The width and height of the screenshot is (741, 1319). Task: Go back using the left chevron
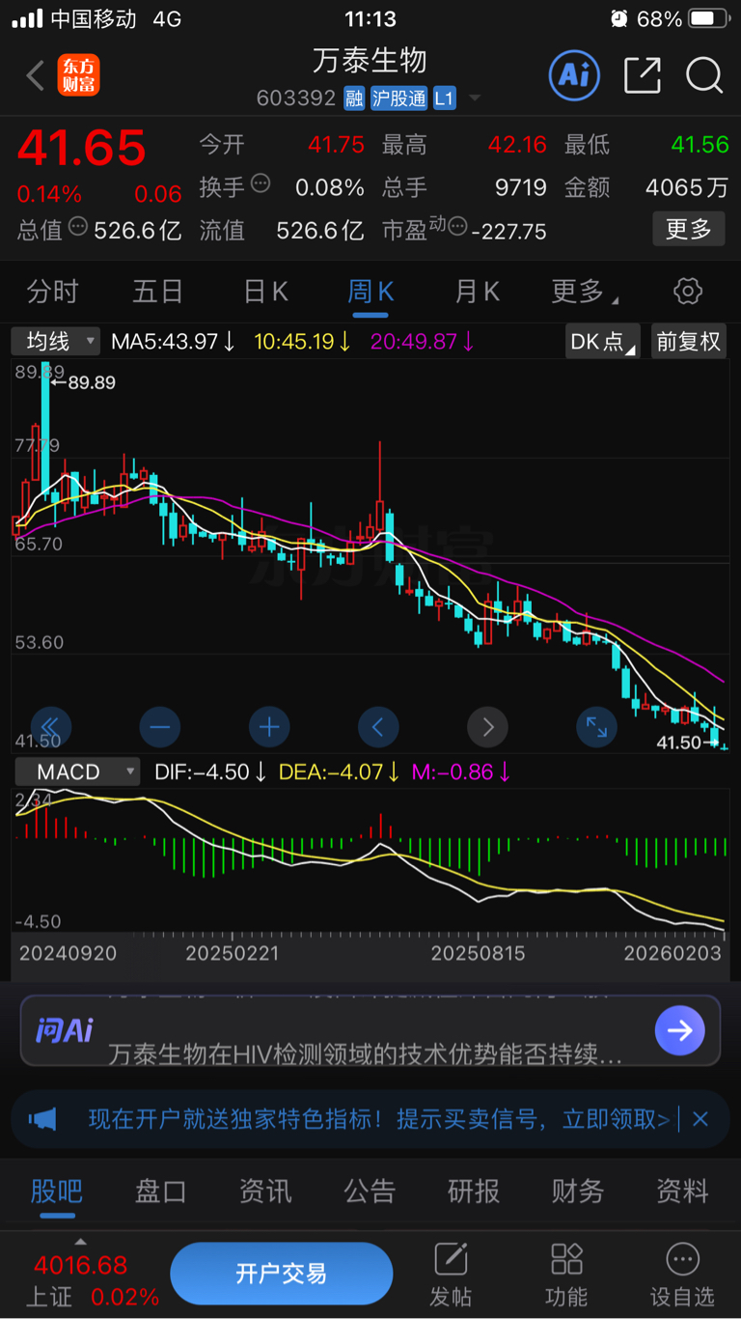click(x=36, y=75)
